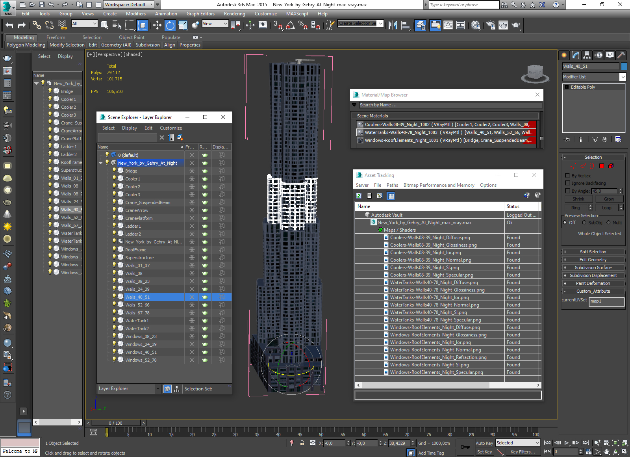This screenshot has height=457, width=630.
Task: Click Refresh icon in Asset Tracking
Action: [x=359, y=196]
